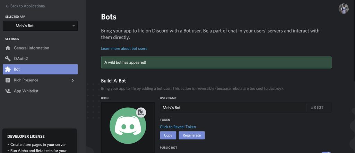The width and height of the screenshot is (355, 153).
Task: Go to the General Information settings page
Action: point(32,48)
